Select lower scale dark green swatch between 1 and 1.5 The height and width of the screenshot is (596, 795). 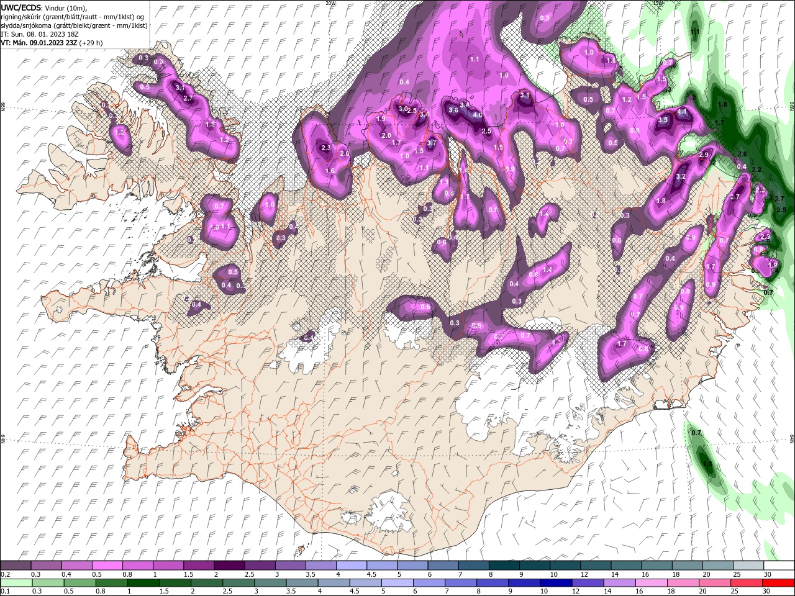(x=143, y=583)
